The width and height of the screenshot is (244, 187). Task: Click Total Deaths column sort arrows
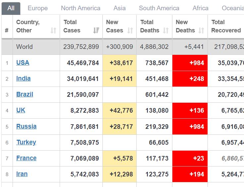tap(166, 31)
